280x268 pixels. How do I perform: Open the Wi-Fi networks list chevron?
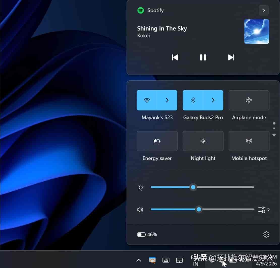point(167,100)
